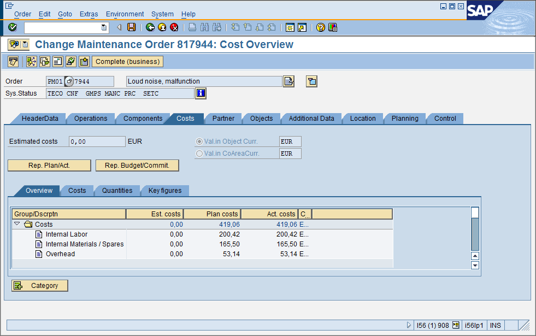The height and width of the screenshot is (336, 536).
Task: Click the icon right of long text button
Action: (x=311, y=81)
